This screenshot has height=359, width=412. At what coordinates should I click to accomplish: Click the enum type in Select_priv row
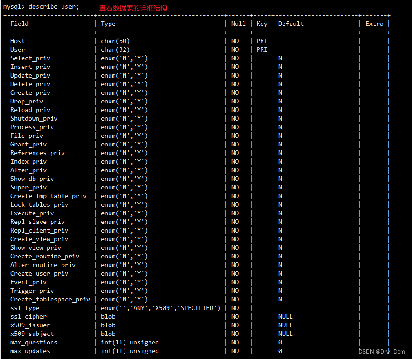coord(125,58)
